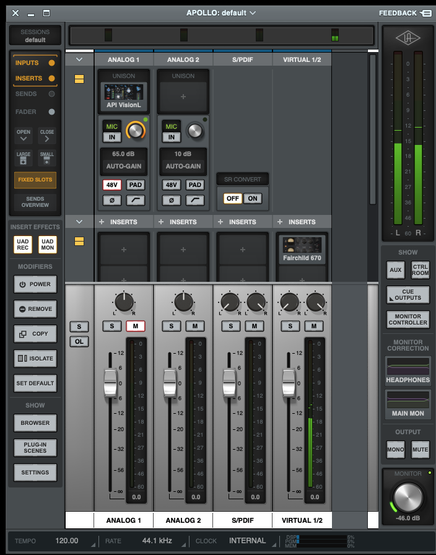Image resolution: width=436 pixels, height=555 pixels.
Task: Toggle 48V phantom power on Analog 1
Action: (x=112, y=185)
